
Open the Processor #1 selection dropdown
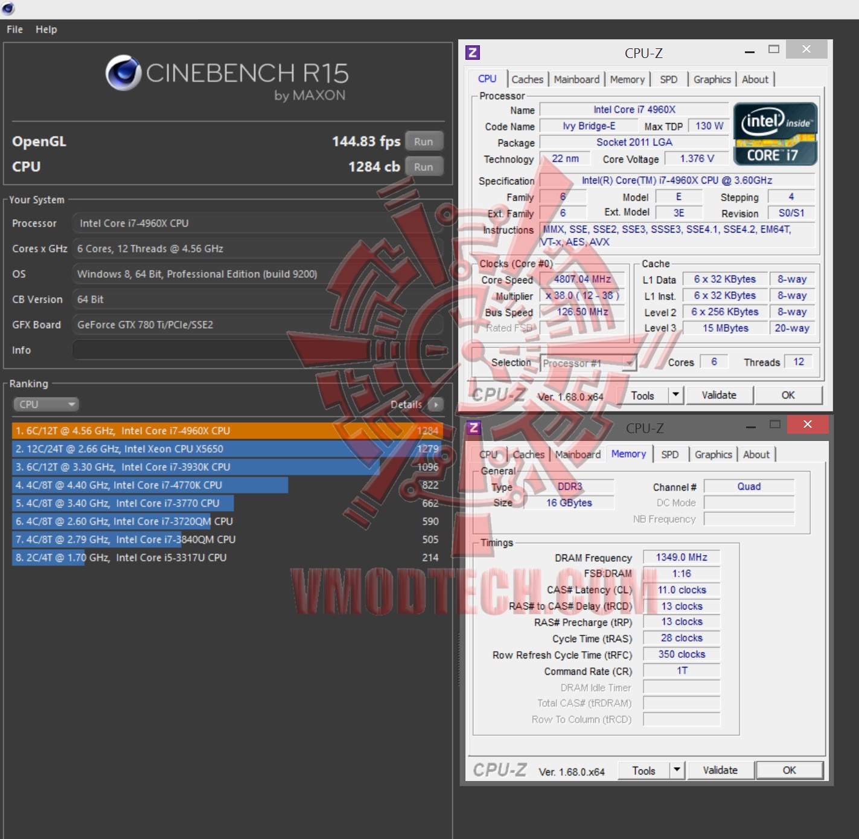(x=589, y=363)
